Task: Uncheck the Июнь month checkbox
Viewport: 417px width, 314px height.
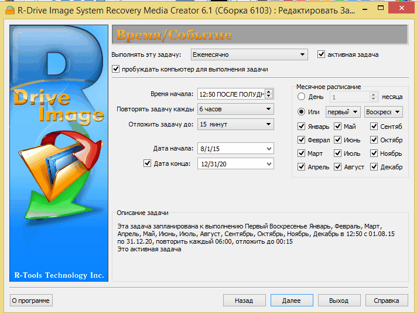Action: pyautogui.click(x=338, y=139)
